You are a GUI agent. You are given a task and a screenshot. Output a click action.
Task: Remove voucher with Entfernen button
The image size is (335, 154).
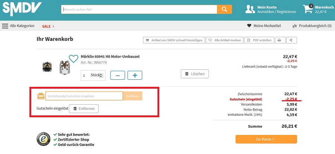coord(84,109)
